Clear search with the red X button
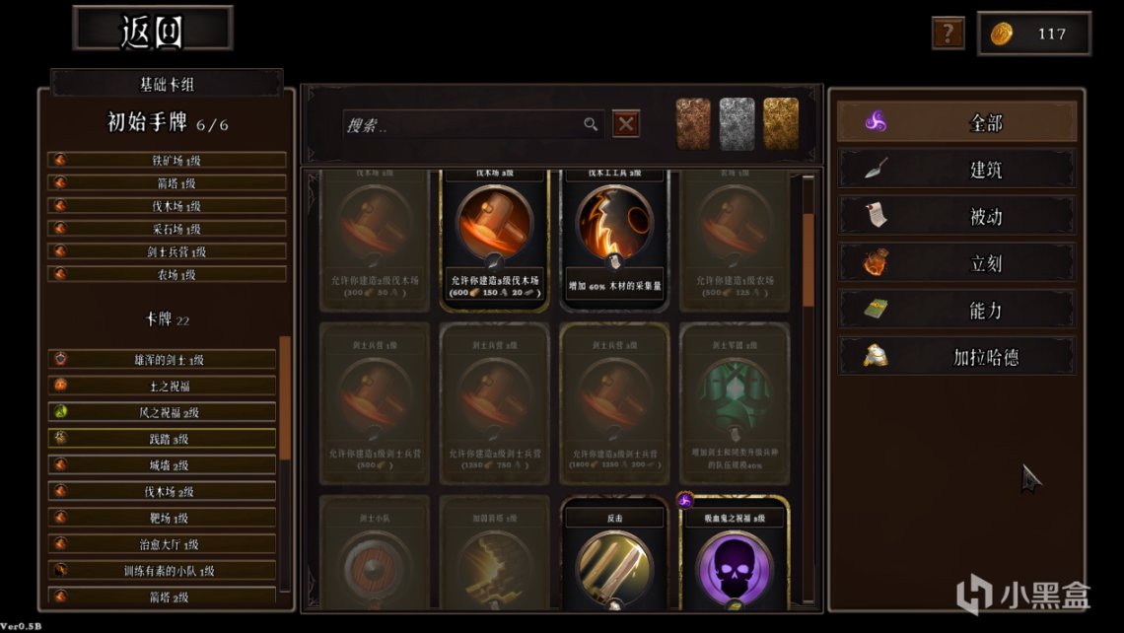The image size is (1124, 633). click(626, 124)
